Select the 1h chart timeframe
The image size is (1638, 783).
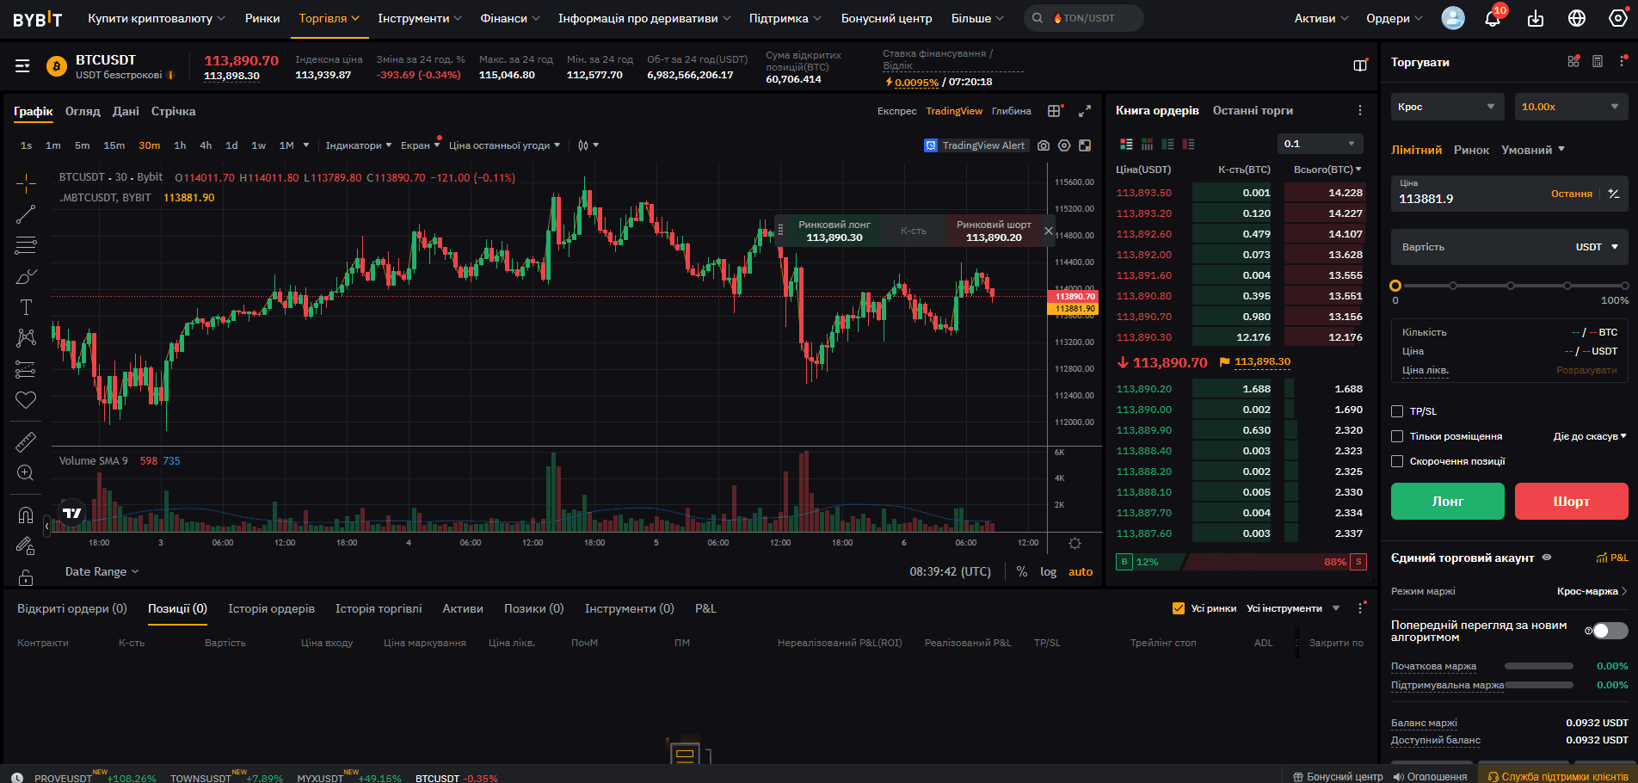click(x=180, y=145)
